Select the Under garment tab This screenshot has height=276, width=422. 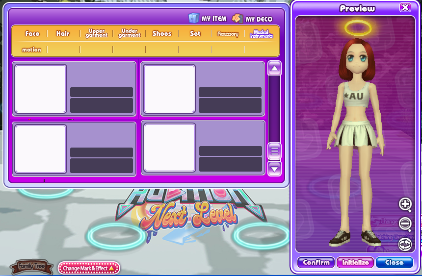129,33
